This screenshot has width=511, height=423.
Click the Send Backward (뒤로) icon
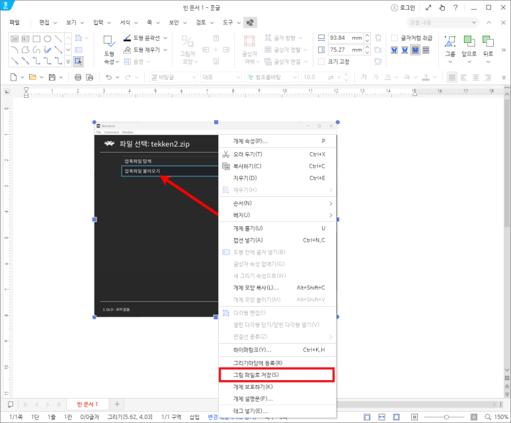[x=488, y=42]
